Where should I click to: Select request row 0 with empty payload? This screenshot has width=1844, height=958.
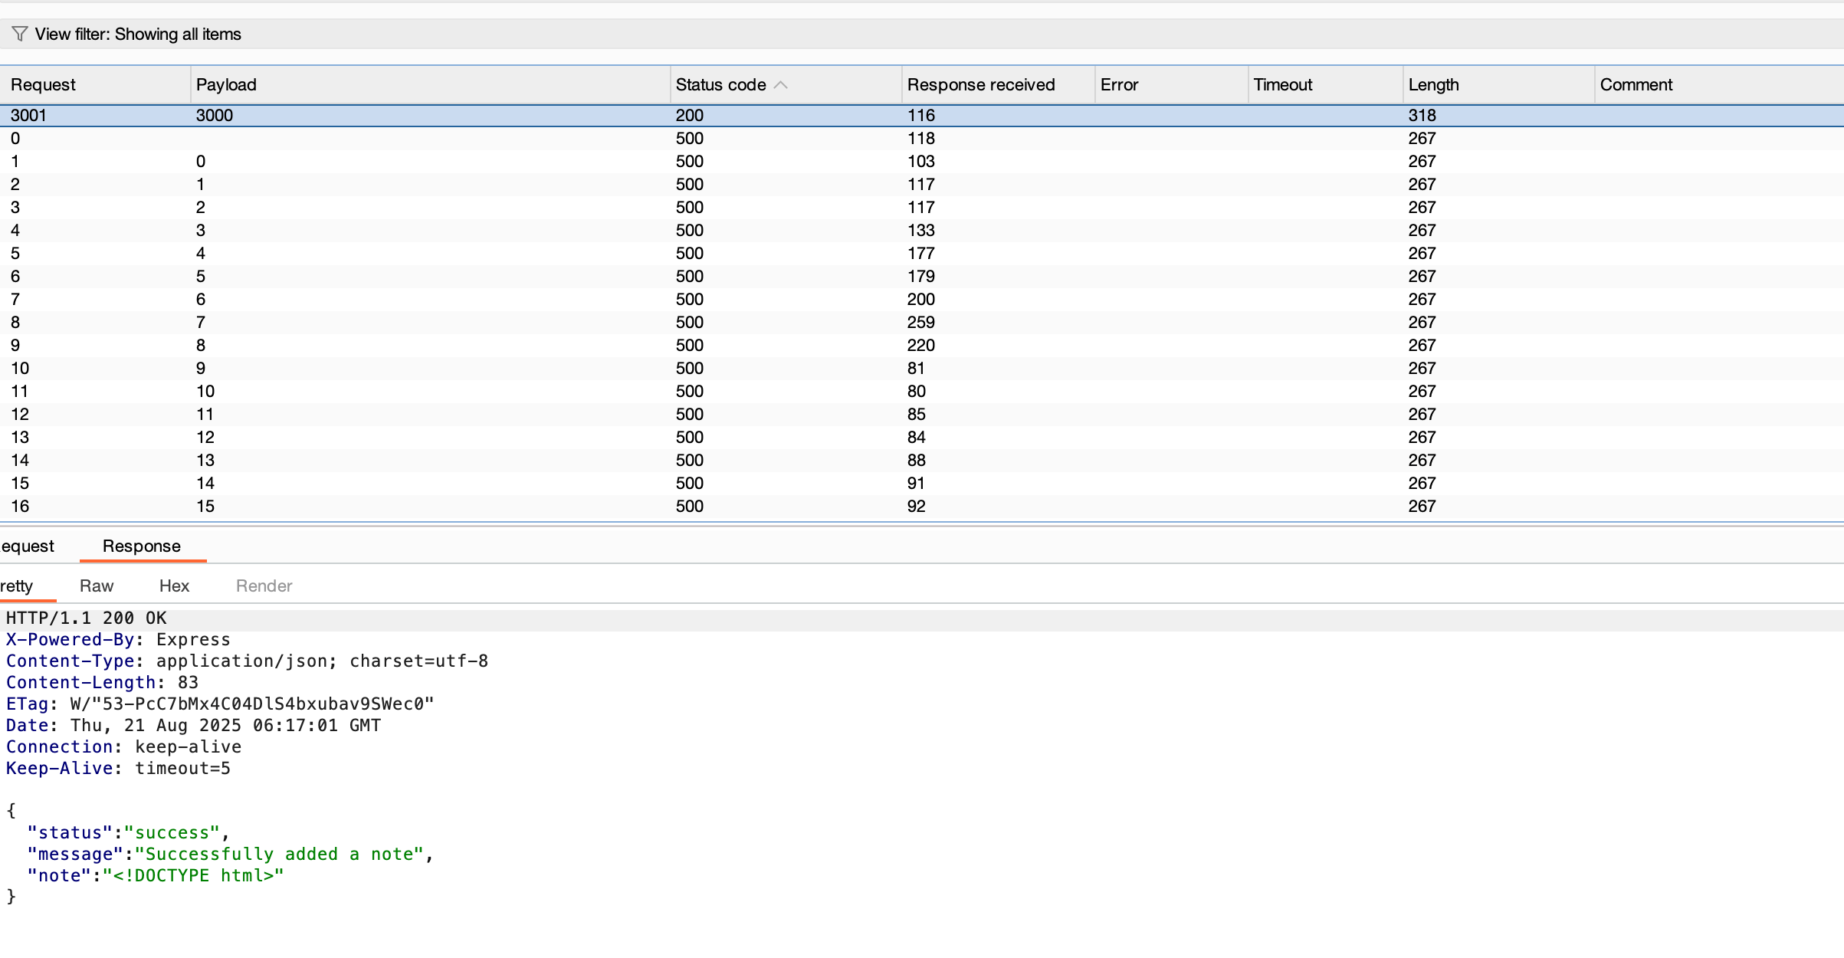point(922,138)
